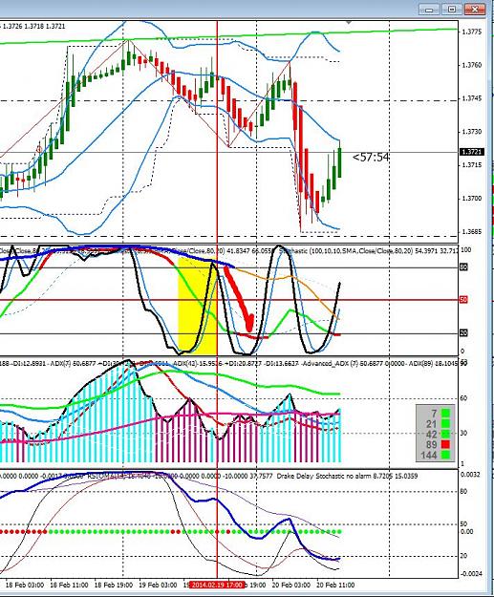Click the 30 level label in ADX panel
This screenshot has width=494, height=597.
pyautogui.click(x=464, y=434)
